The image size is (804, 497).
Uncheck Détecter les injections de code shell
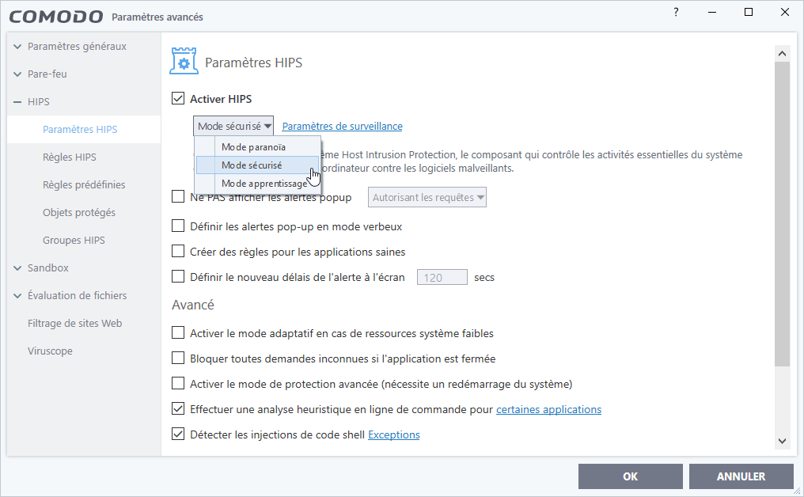click(x=178, y=434)
